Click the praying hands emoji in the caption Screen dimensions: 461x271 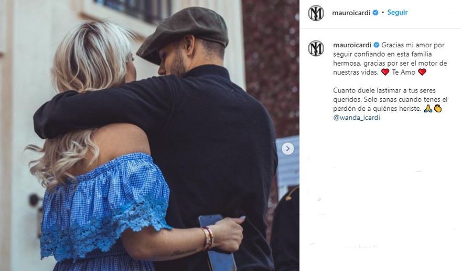[428, 108]
